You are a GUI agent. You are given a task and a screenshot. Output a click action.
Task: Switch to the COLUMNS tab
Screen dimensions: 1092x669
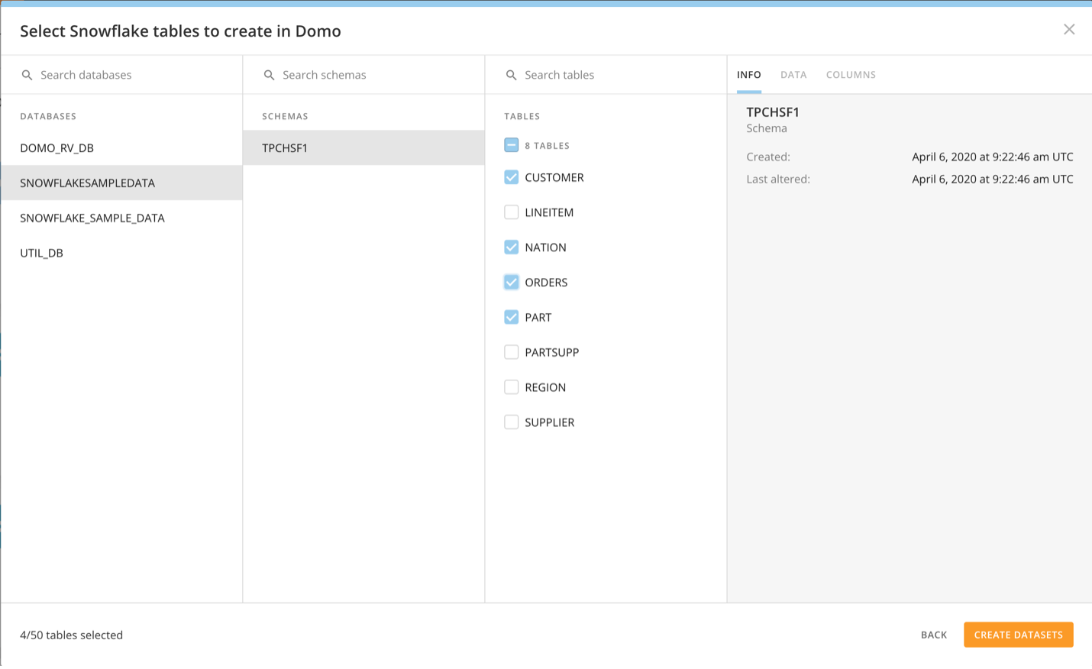pos(851,74)
